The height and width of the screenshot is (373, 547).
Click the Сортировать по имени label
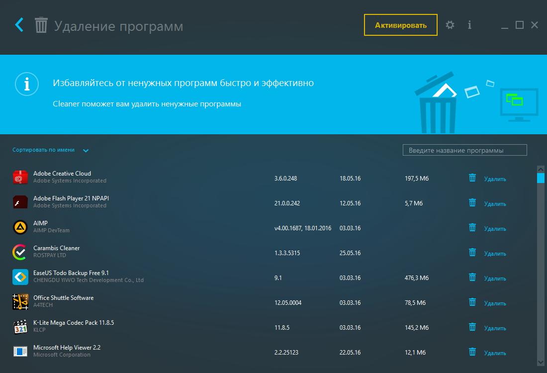click(44, 150)
